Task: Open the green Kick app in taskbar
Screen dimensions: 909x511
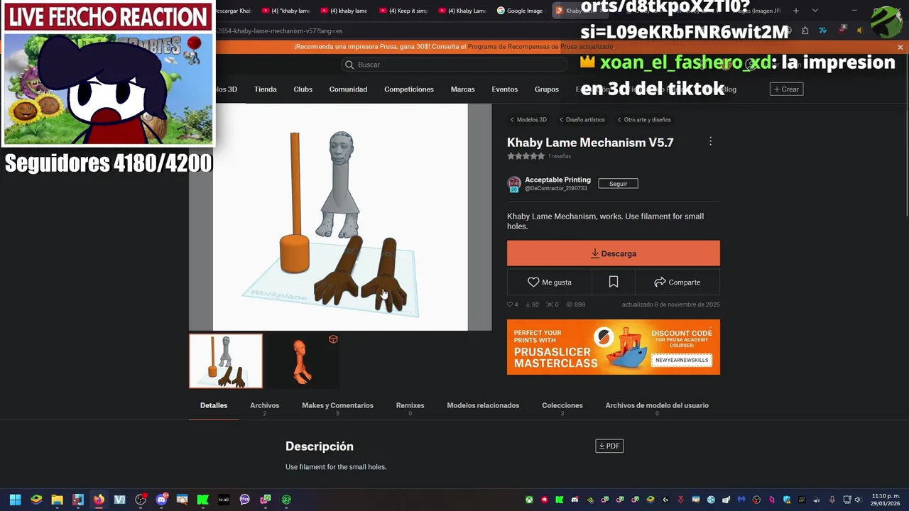Action: tap(202, 500)
